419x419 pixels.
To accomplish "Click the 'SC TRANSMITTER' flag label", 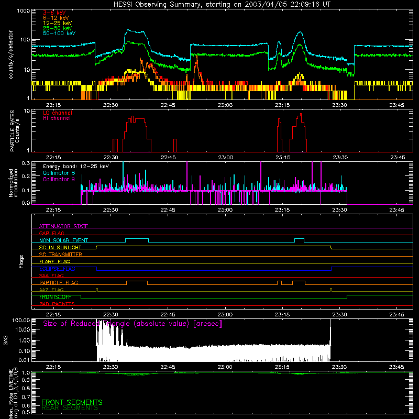I will [61, 255].
